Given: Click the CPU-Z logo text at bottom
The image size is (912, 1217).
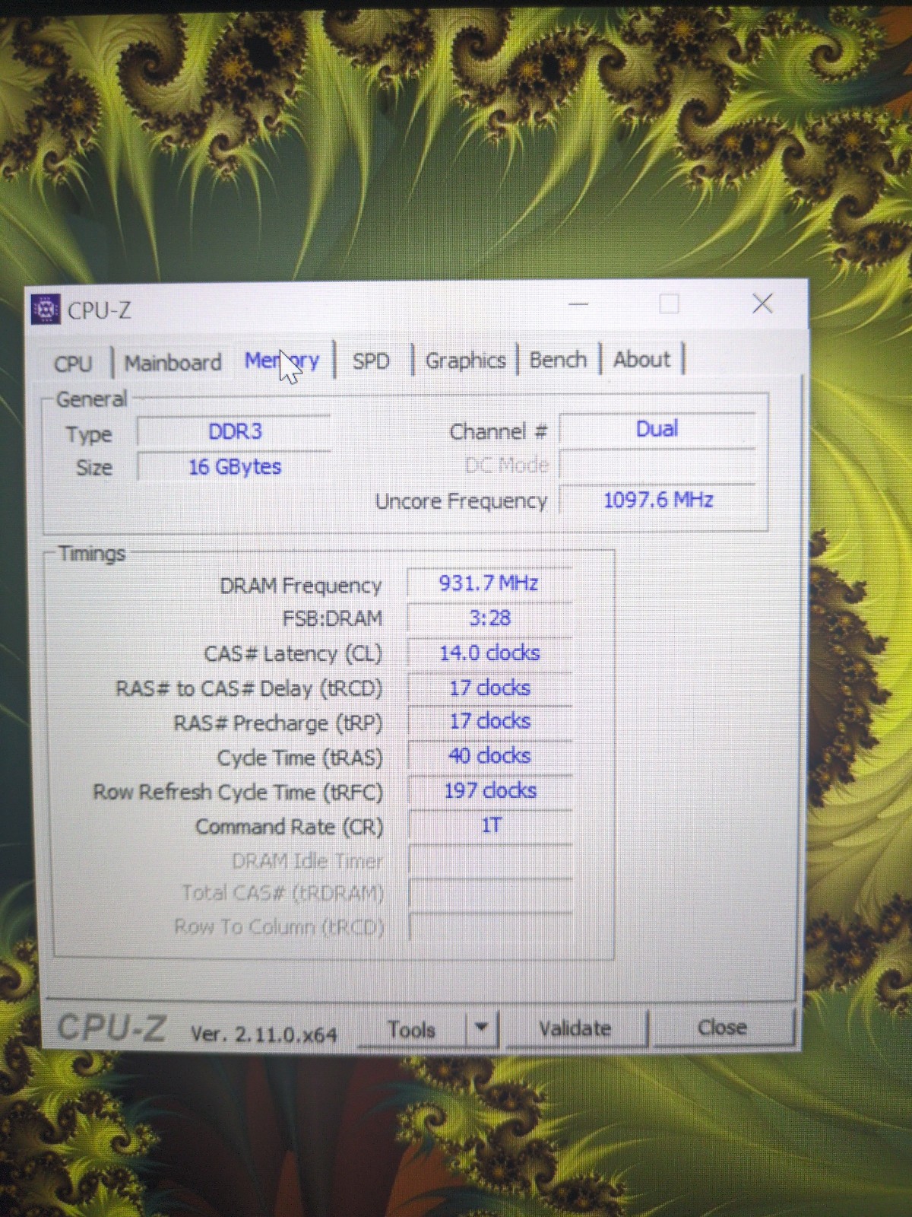Looking at the screenshot, I should [x=112, y=1028].
